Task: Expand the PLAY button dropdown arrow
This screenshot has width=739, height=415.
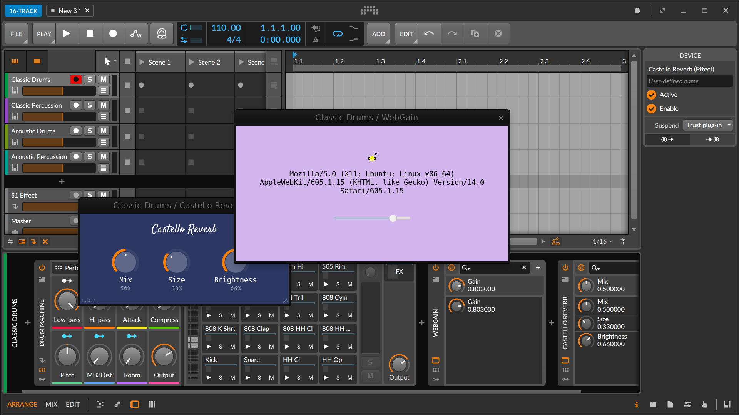Action: (53, 41)
